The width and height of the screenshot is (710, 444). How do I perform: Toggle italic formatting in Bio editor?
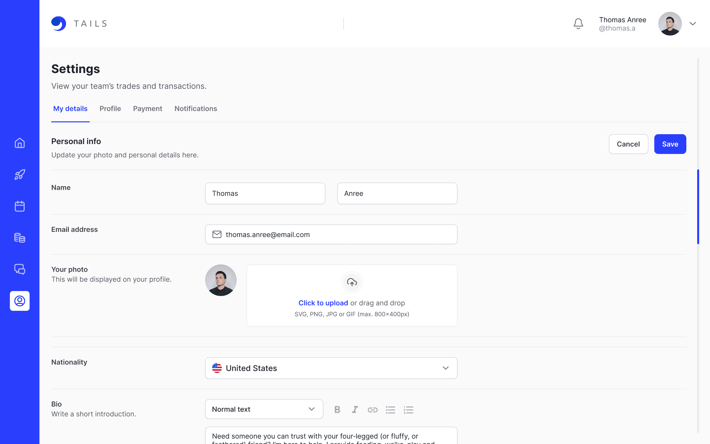(x=355, y=409)
